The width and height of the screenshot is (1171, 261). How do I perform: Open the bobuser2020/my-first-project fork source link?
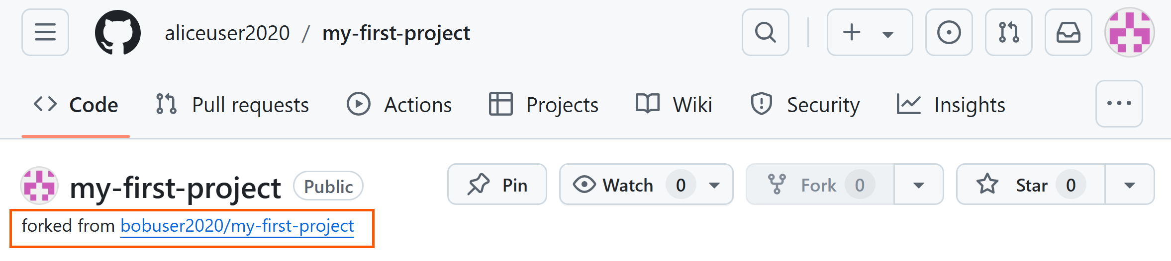coord(237,226)
